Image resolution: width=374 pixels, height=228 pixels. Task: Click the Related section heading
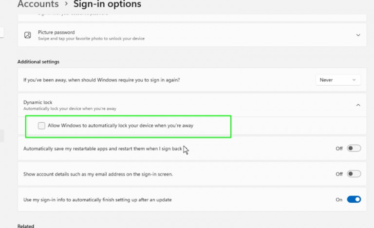(x=26, y=226)
